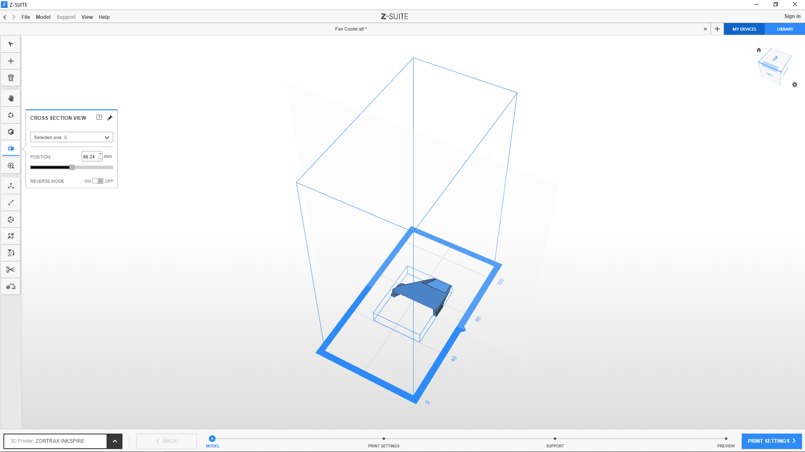This screenshot has width=805, height=452.
Task: Click the mirror model tool icon
Action: (x=11, y=253)
